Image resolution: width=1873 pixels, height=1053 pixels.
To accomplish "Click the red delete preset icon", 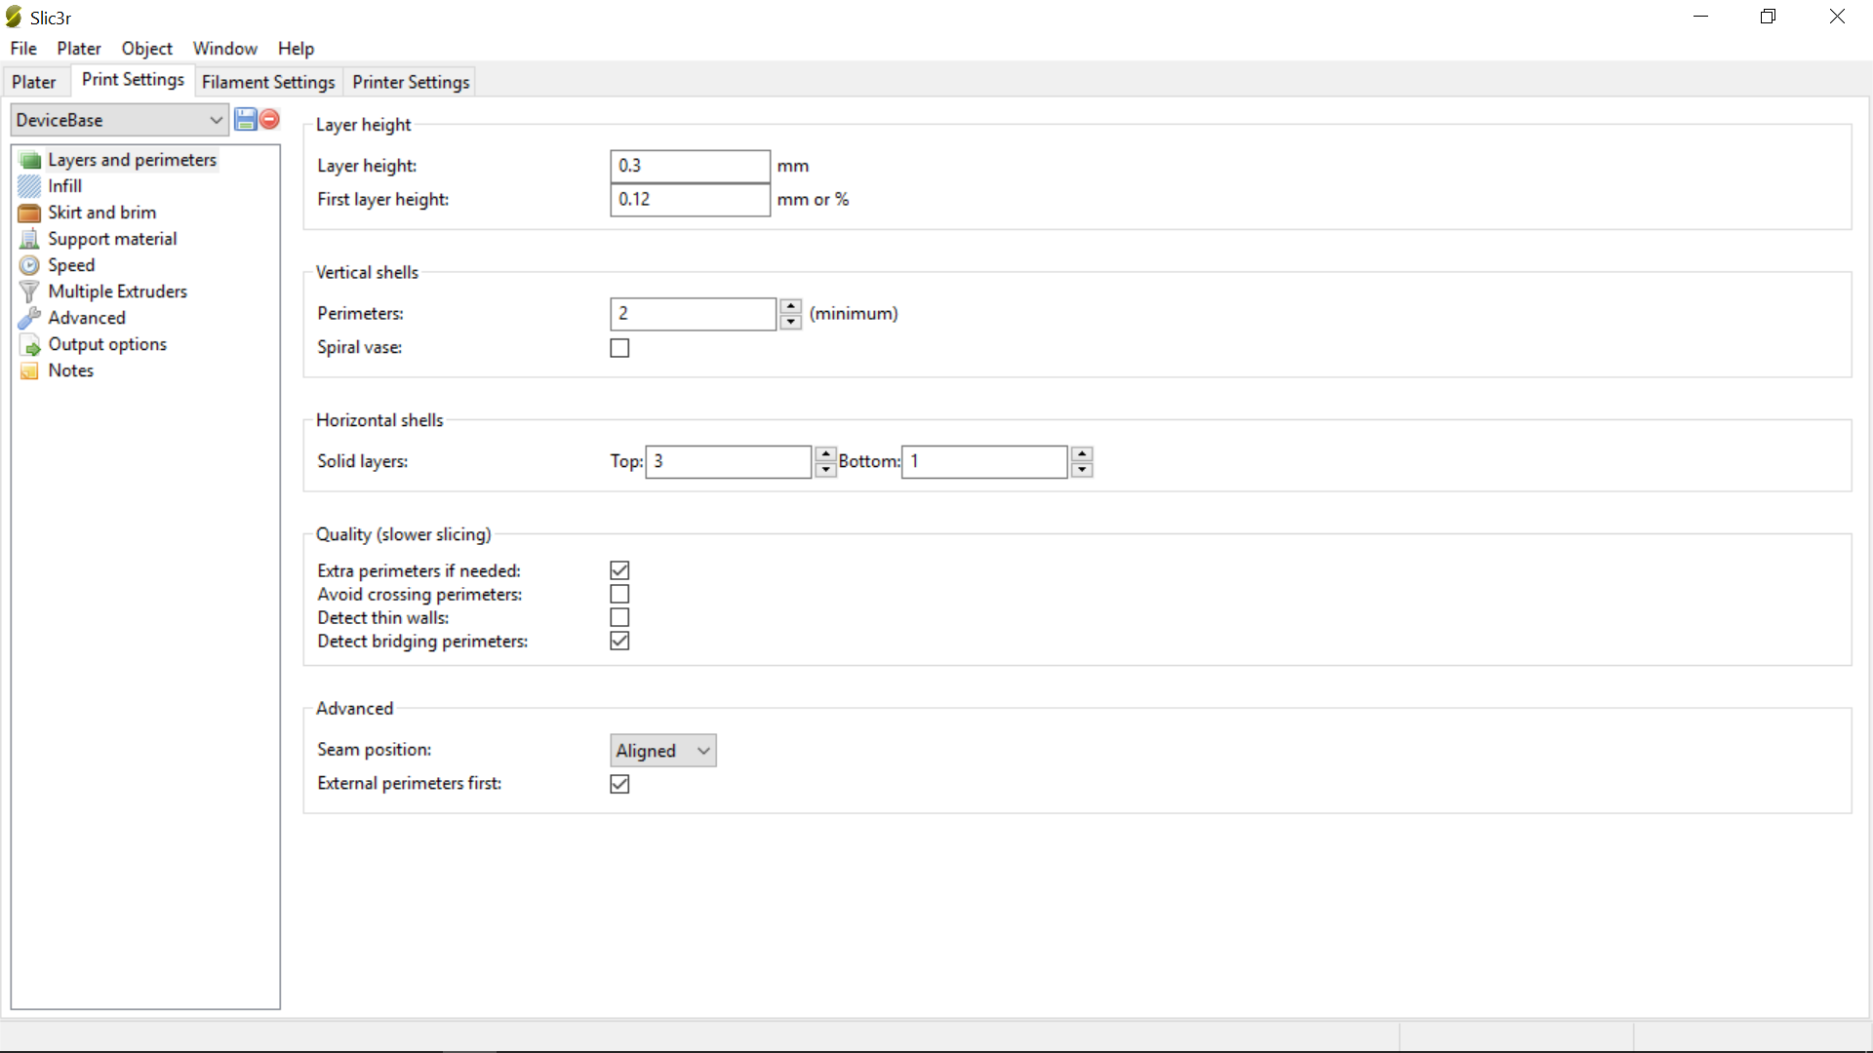I will [270, 120].
